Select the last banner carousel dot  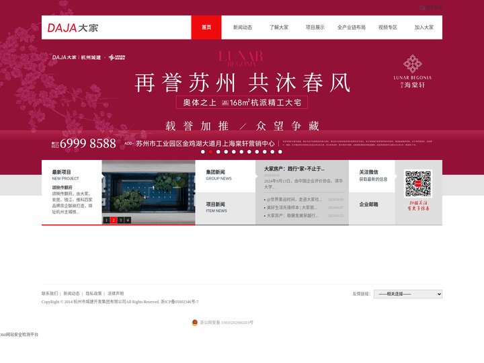[280, 152]
